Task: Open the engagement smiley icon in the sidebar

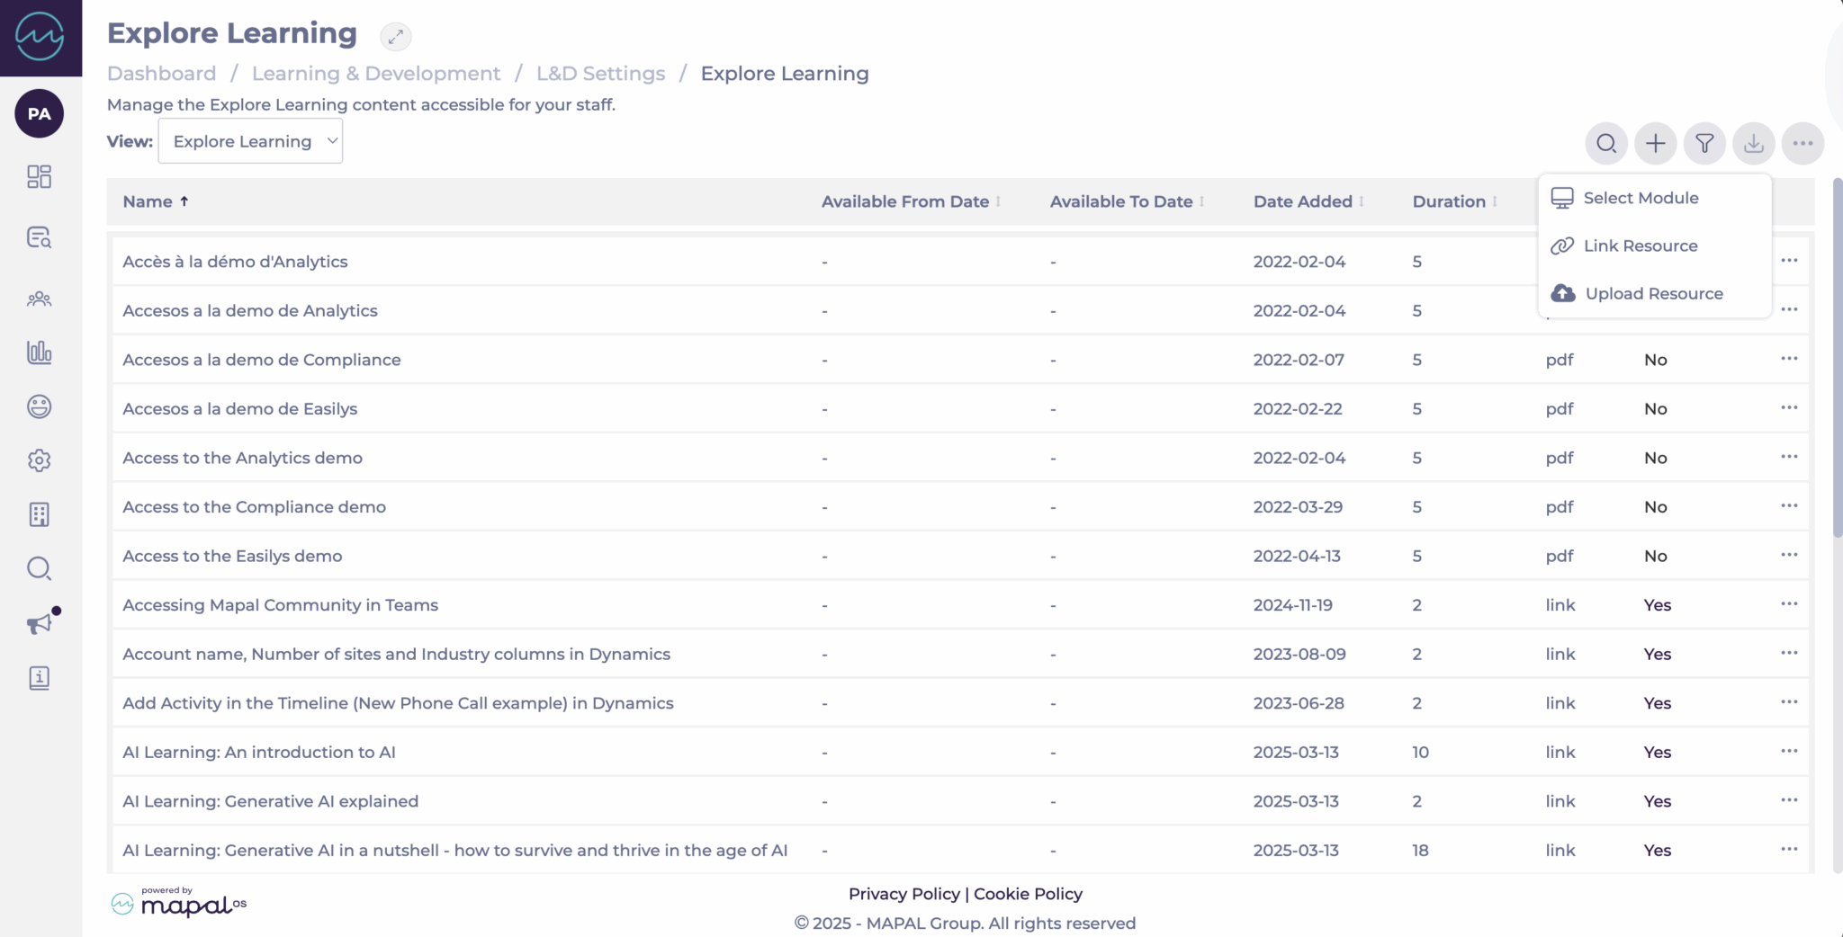Action: 40,406
